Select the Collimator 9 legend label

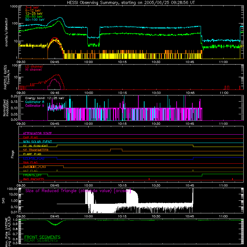coord(35,106)
